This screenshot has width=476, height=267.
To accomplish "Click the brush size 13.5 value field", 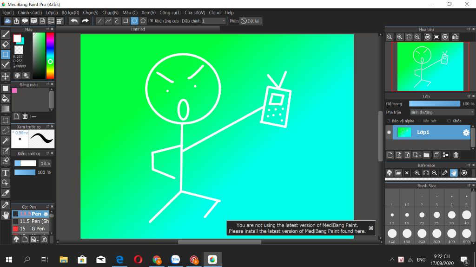I will (x=45, y=164).
